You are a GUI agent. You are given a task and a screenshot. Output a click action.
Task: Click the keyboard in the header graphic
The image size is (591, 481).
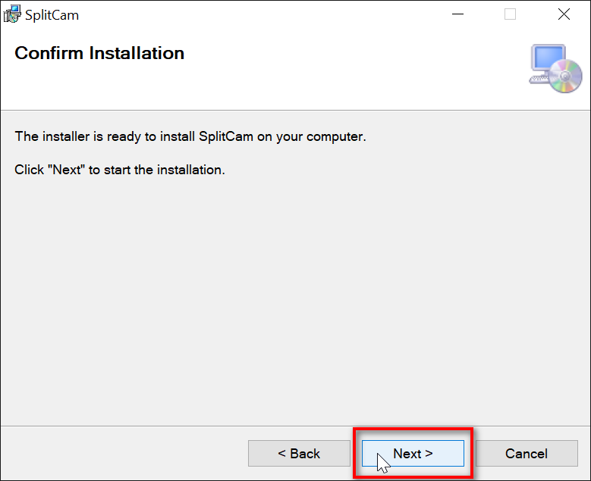(x=539, y=80)
